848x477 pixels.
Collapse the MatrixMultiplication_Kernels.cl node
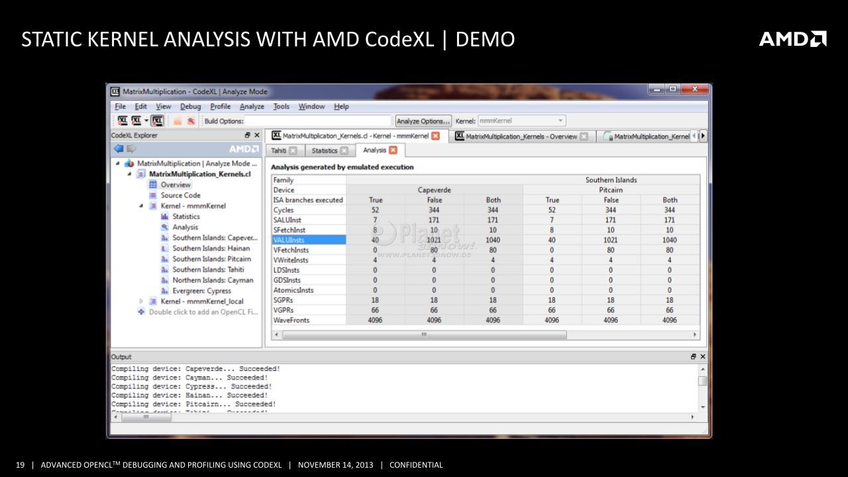pos(130,174)
